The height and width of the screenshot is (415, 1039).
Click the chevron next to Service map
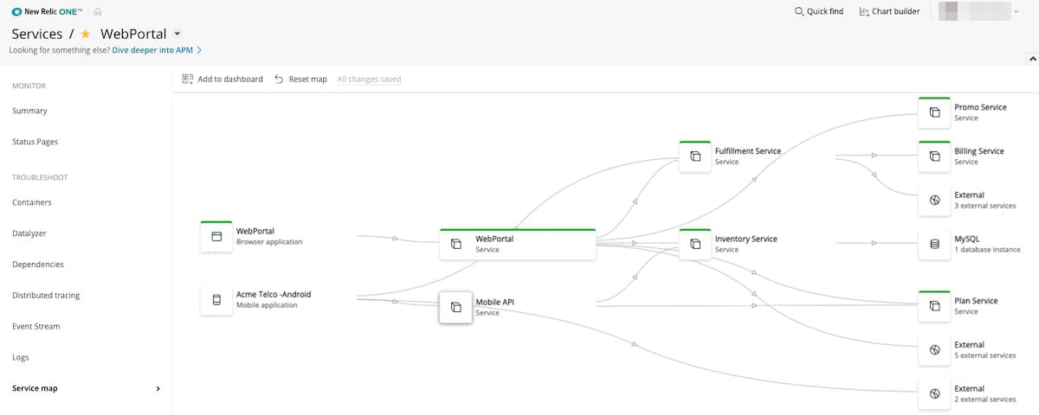pyautogui.click(x=158, y=388)
